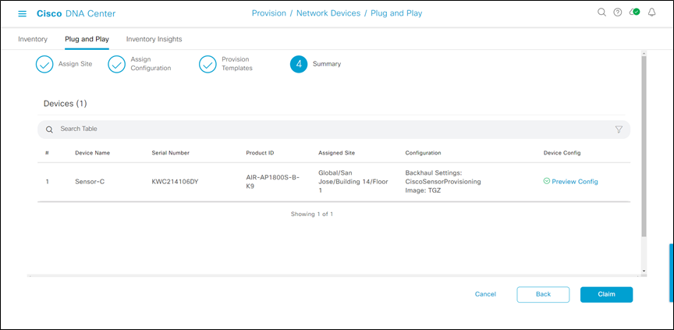Screen dimensions: 674x330
Task: Click the Claim button
Action: 606,294
